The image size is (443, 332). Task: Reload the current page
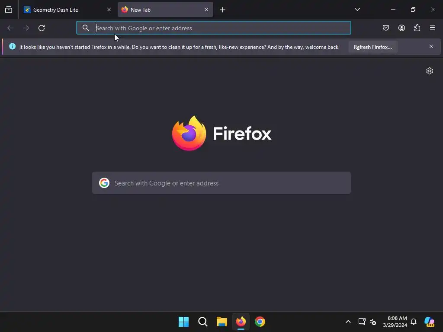pyautogui.click(x=42, y=28)
